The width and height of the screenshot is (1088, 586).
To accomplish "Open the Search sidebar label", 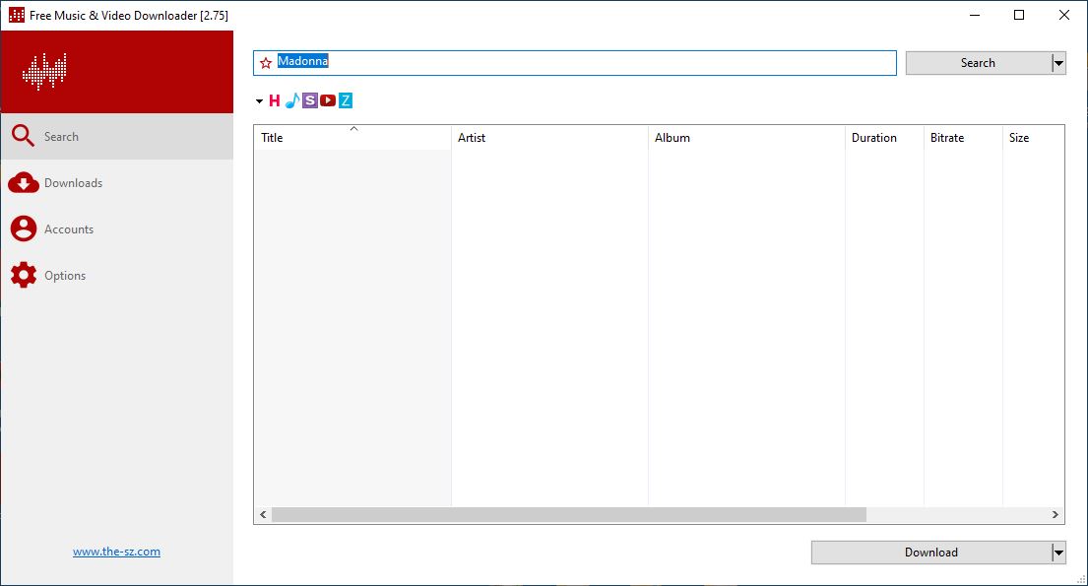I will [61, 137].
